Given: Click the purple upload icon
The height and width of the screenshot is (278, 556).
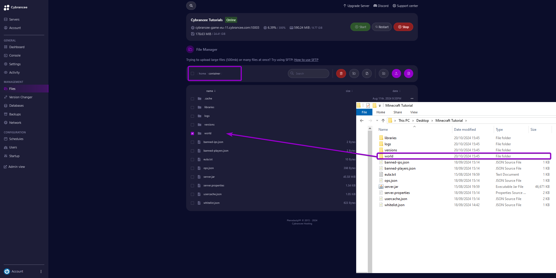Looking at the screenshot, I should (396, 73).
